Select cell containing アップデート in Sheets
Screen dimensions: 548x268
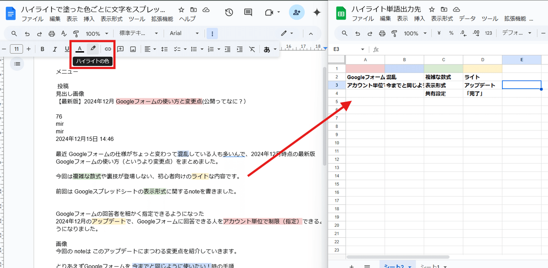pos(482,85)
